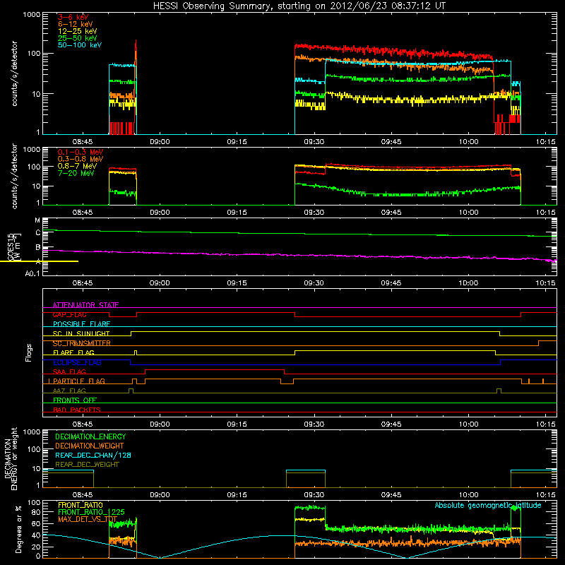Click the green 25-50 keV legend entry
Viewport: 565px width, 565px height.
[x=78, y=38]
